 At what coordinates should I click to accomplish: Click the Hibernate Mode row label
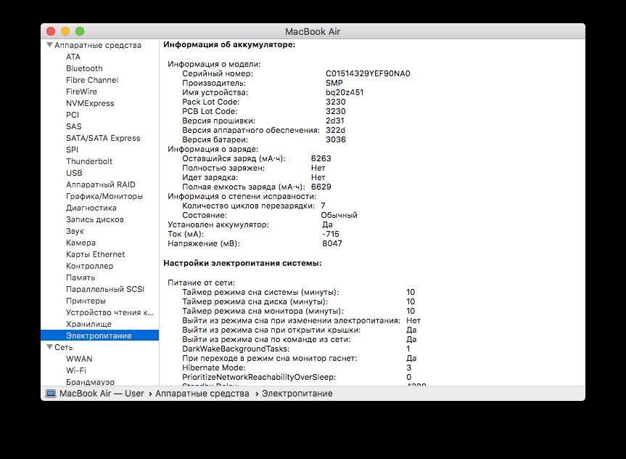tap(214, 367)
